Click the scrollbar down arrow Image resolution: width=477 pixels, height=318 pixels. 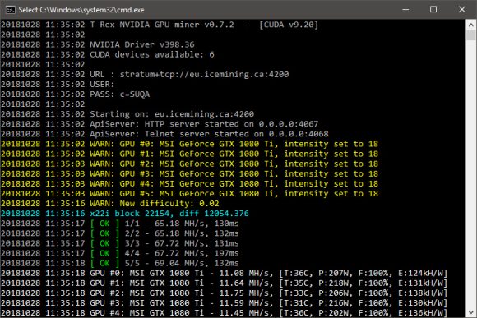point(471,312)
